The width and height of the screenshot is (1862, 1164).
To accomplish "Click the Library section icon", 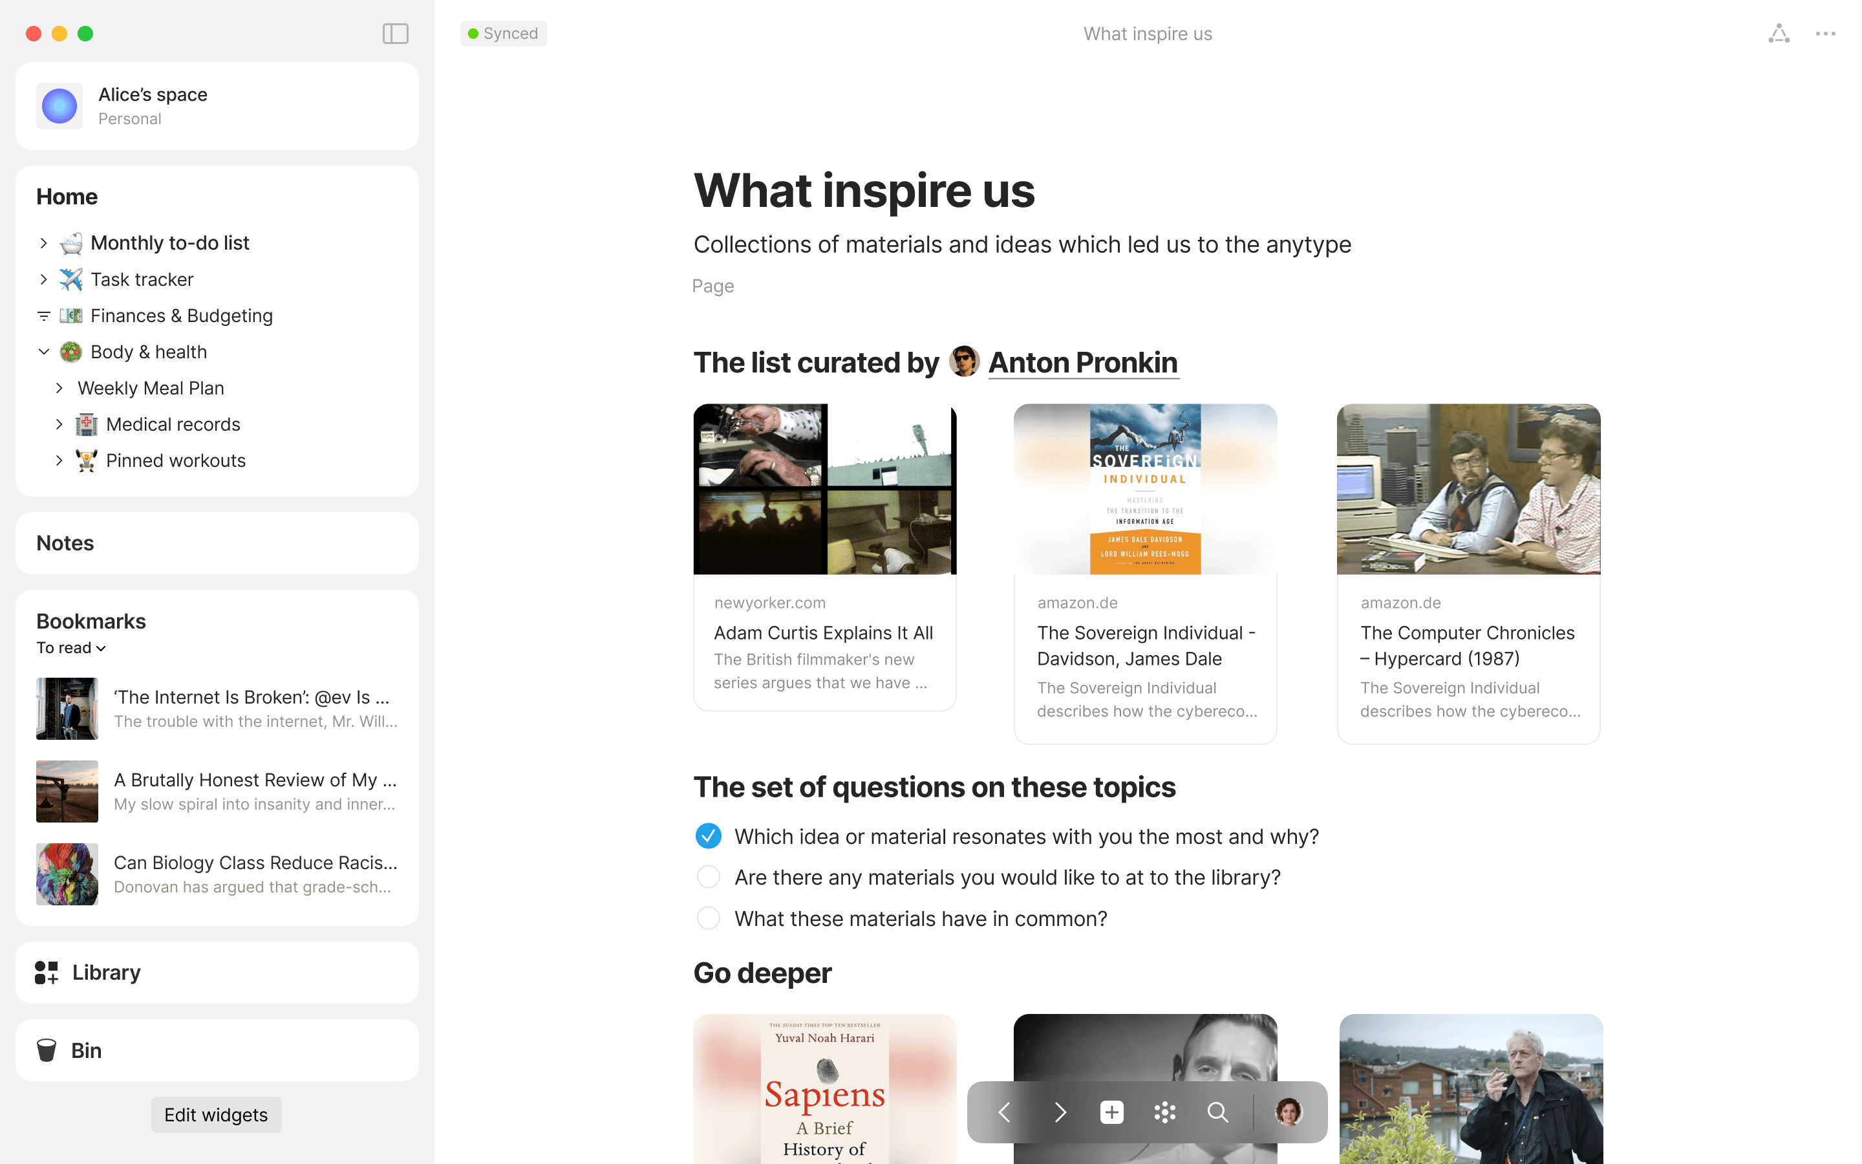I will point(45,971).
